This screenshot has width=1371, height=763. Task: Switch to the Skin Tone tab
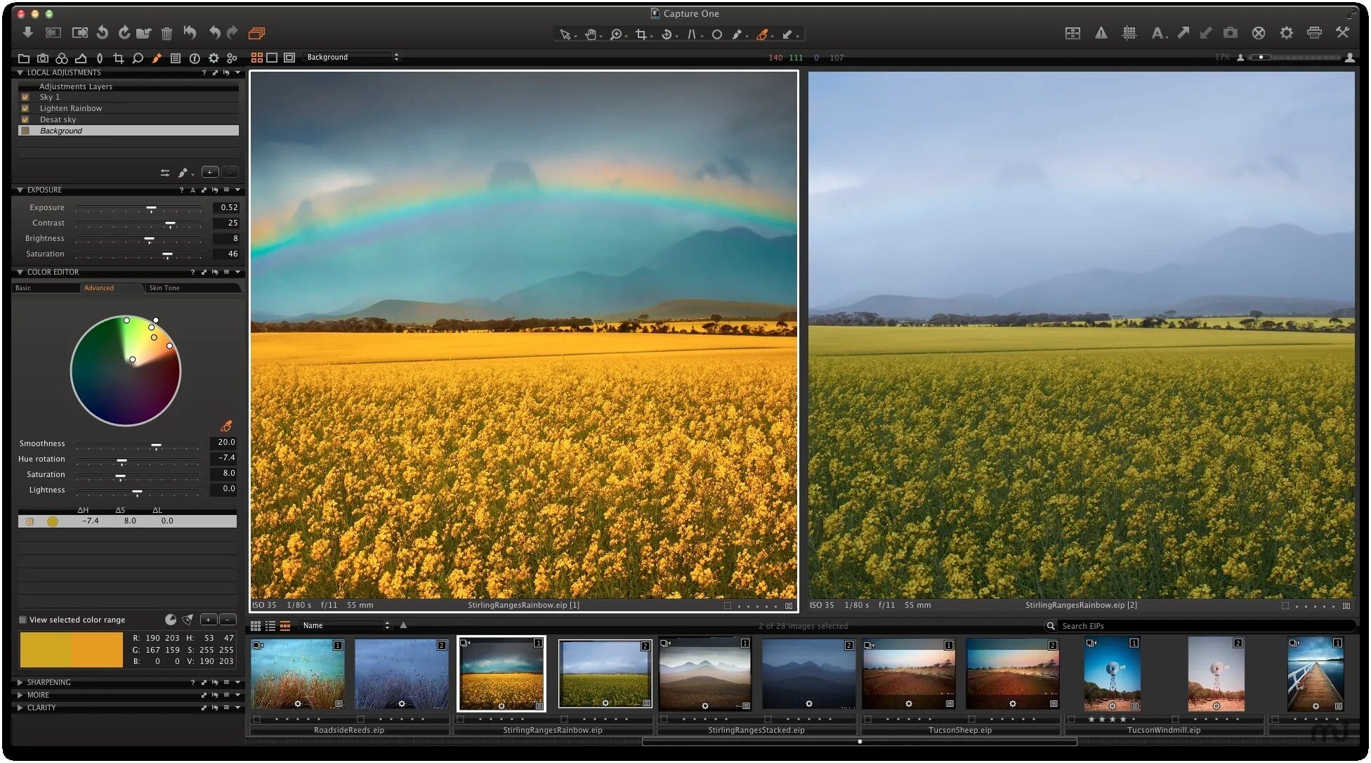click(164, 288)
